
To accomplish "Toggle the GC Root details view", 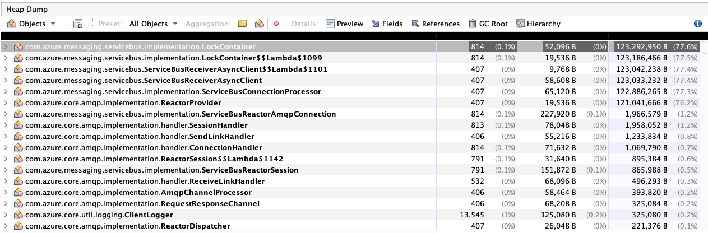I will tap(488, 24).
